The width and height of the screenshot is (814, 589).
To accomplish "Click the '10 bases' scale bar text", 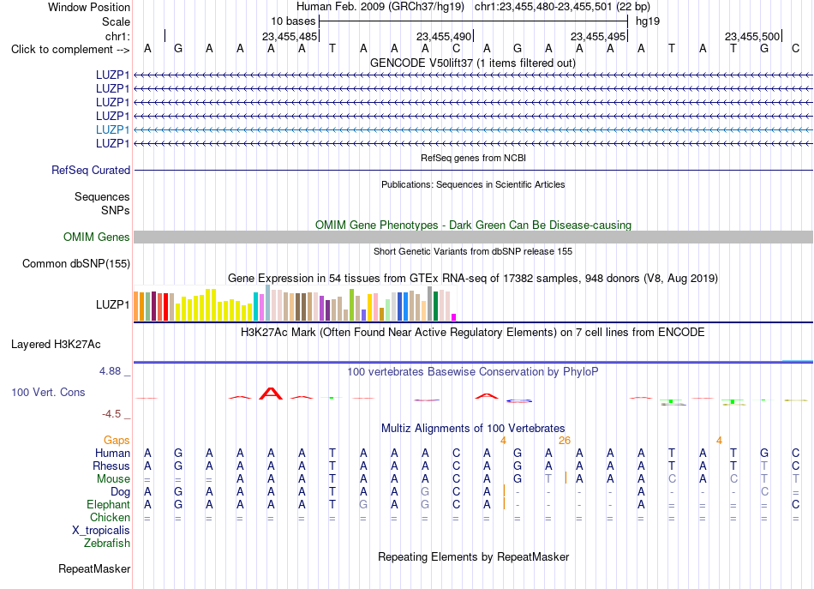I will pyautogui.click(x=293, y=21).
